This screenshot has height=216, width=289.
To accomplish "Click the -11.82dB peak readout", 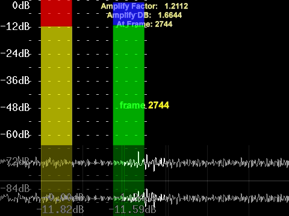I will (60, 209).
